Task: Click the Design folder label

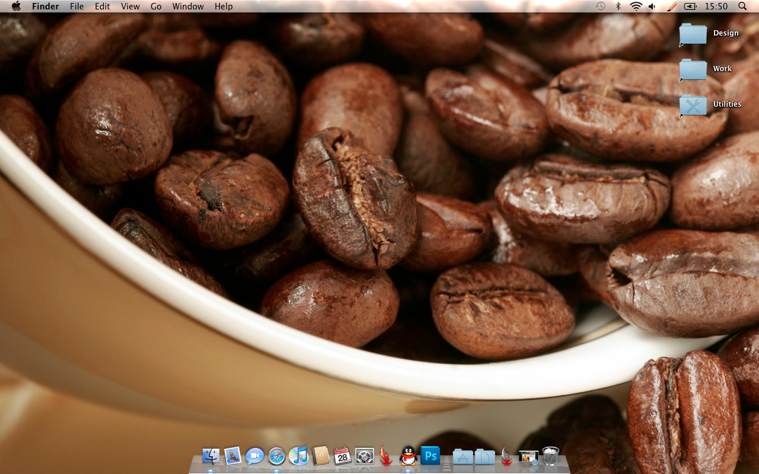Action: [x=726, y=33]
